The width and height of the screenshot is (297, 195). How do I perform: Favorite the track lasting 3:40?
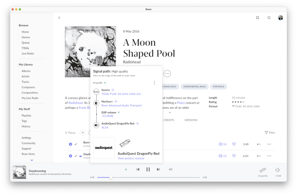(234, 144)
